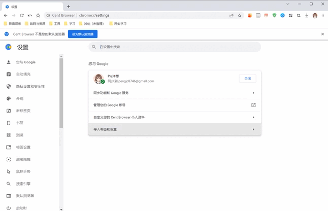
Task: Click the QR grid extension icon
Action: point(290,15)
